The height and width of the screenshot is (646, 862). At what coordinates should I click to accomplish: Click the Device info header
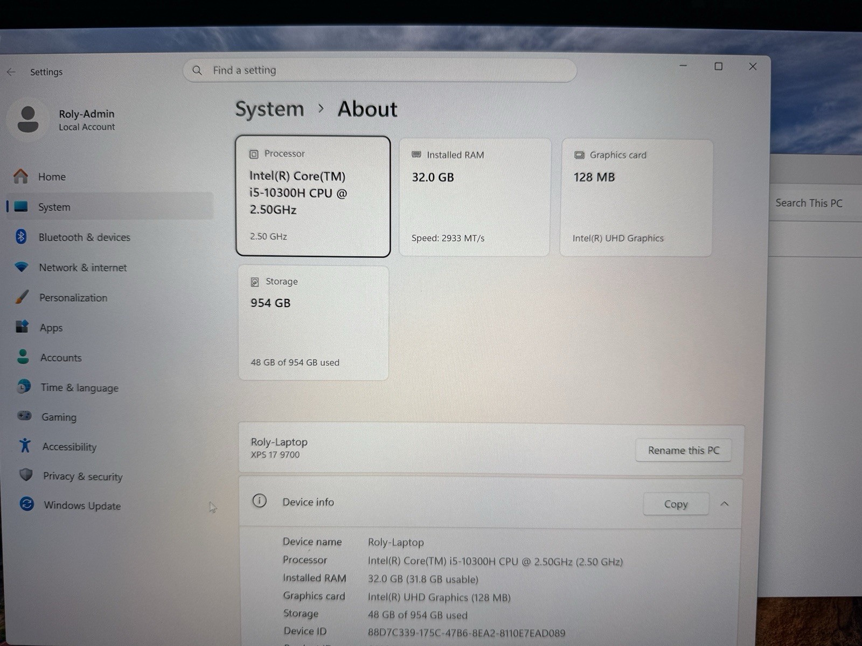coord(490,502)
